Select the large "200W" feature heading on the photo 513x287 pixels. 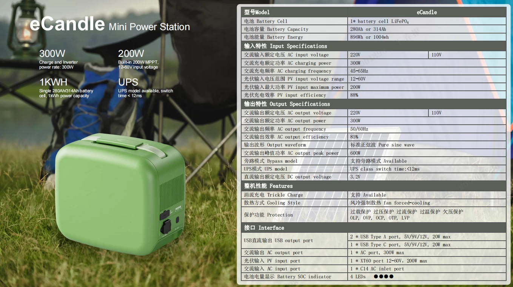point(131,53)
